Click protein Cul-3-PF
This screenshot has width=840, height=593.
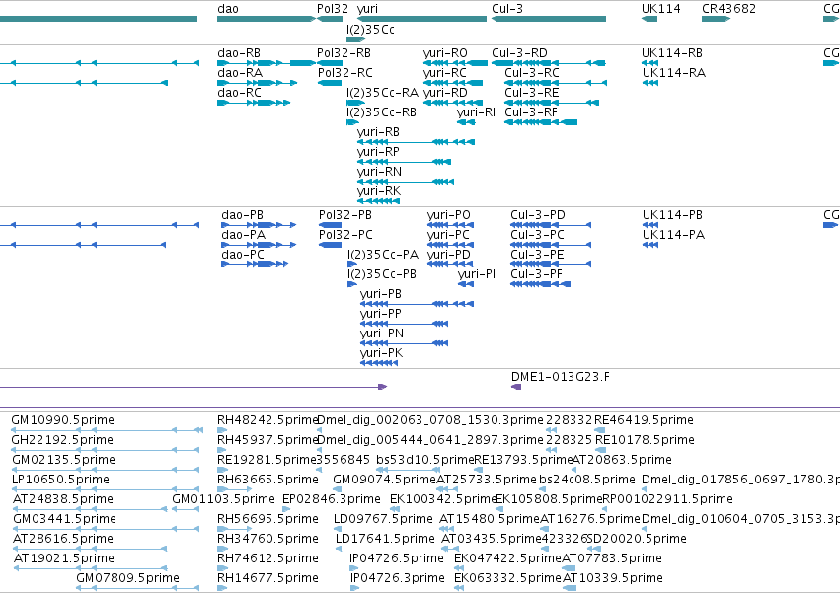(536, 274)
